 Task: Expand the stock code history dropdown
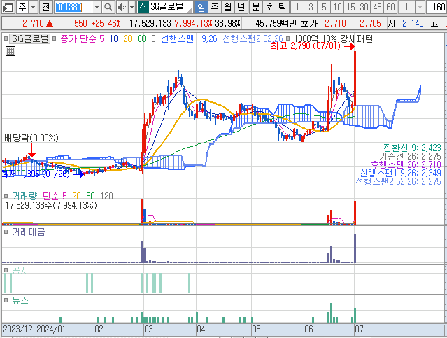97,7
